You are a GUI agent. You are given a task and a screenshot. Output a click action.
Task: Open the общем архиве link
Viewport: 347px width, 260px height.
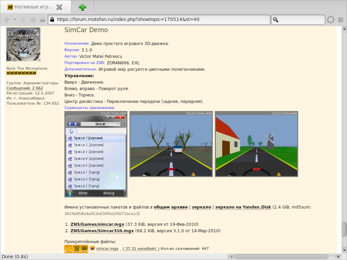click(170, 207)
